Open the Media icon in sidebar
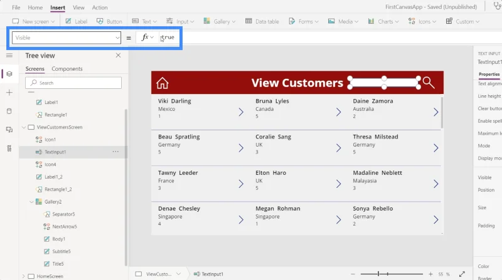 tap(9, 130)
